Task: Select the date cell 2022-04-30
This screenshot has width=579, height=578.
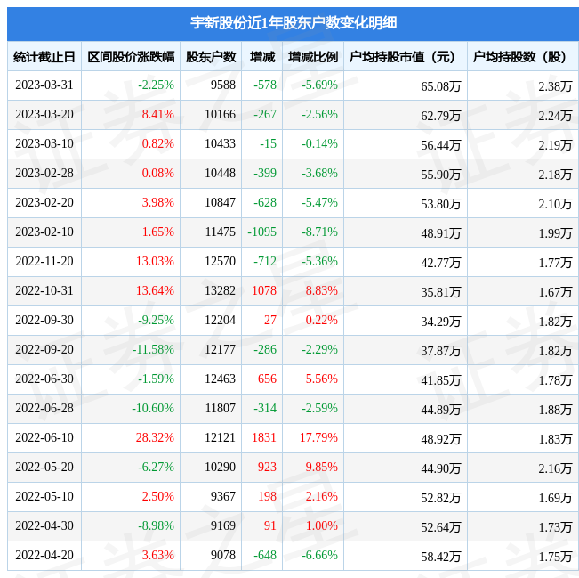Action: click(x=44, y=525)
